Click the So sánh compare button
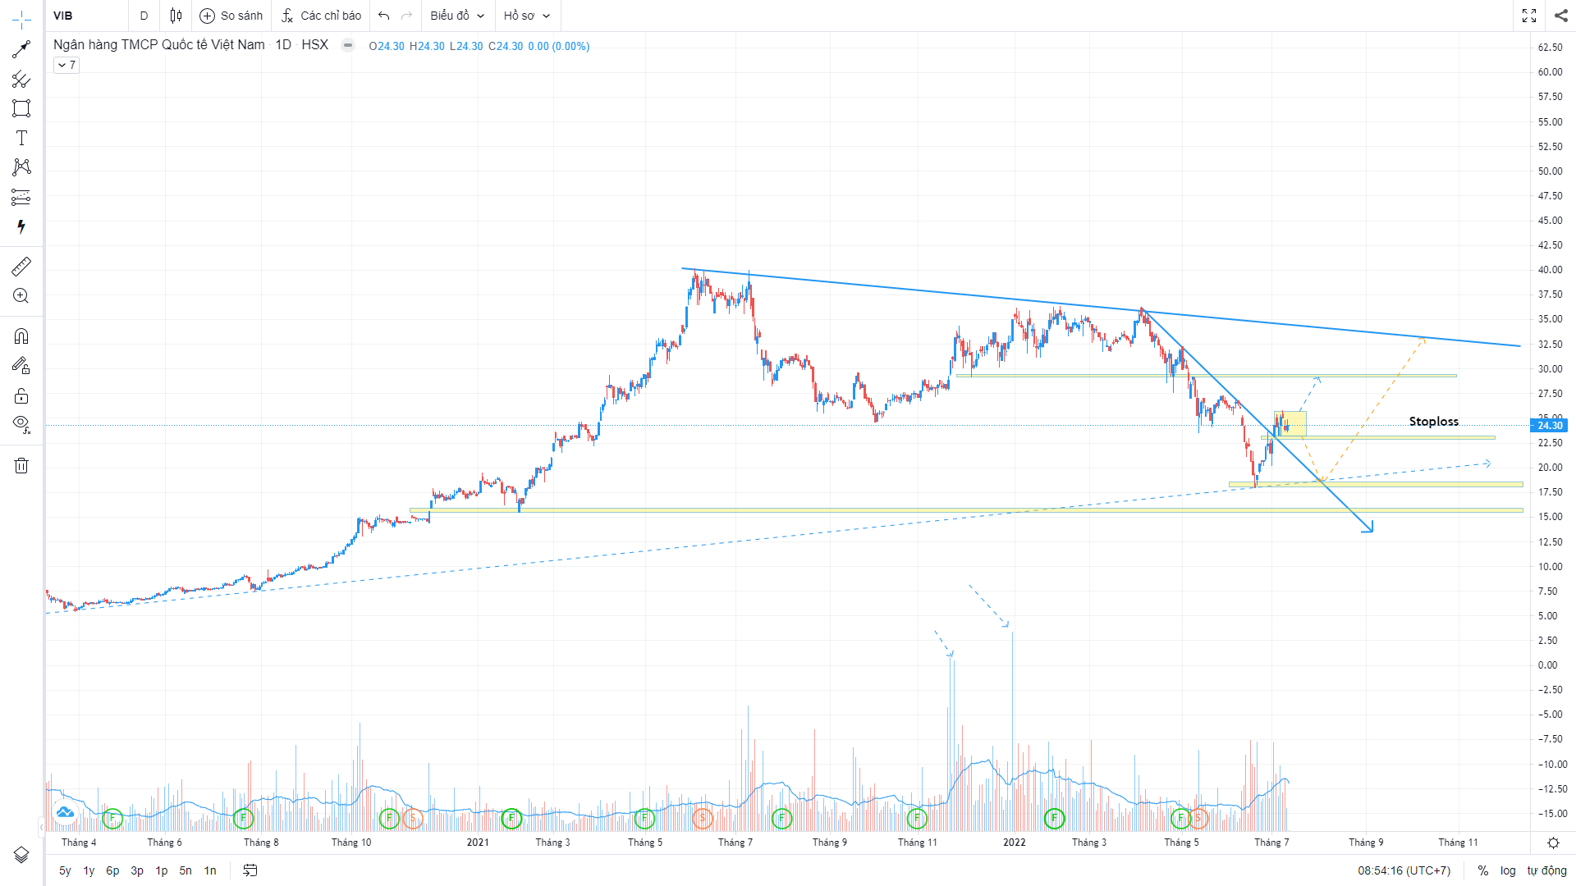The image size is (1576, 886). tap(231, 16)
